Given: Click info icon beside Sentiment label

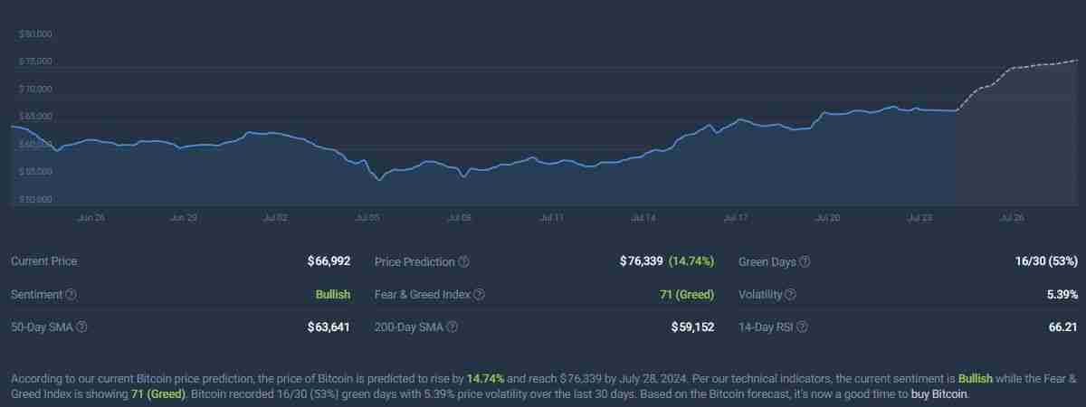Looking at the screenshot, I should coord(71,295).
